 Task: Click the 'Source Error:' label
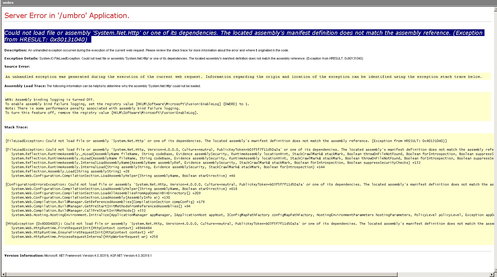pyautogui.click(x=17, y=66)
